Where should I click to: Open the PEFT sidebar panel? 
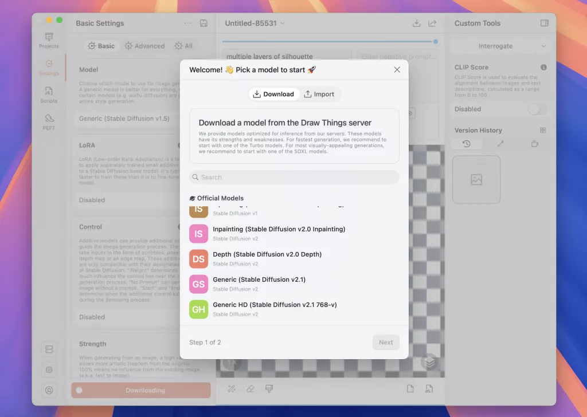point(49,123)
